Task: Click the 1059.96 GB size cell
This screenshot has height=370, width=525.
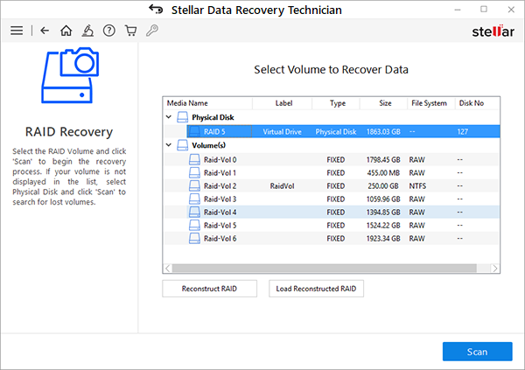Action: [383, 199]
